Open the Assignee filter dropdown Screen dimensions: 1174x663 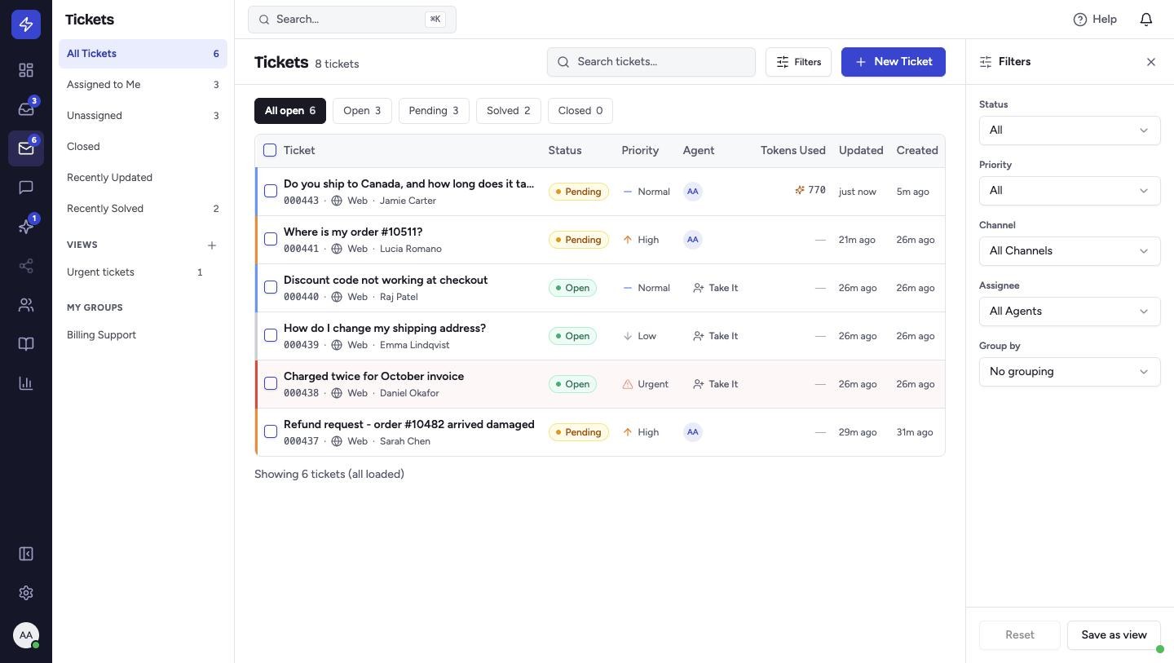(1070, 312)
